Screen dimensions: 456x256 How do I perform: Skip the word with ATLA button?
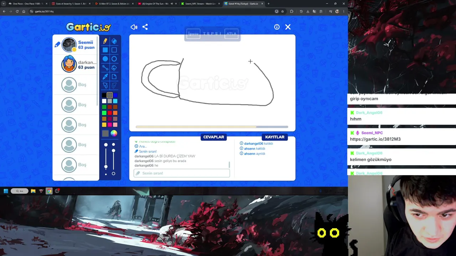(231, 34)
